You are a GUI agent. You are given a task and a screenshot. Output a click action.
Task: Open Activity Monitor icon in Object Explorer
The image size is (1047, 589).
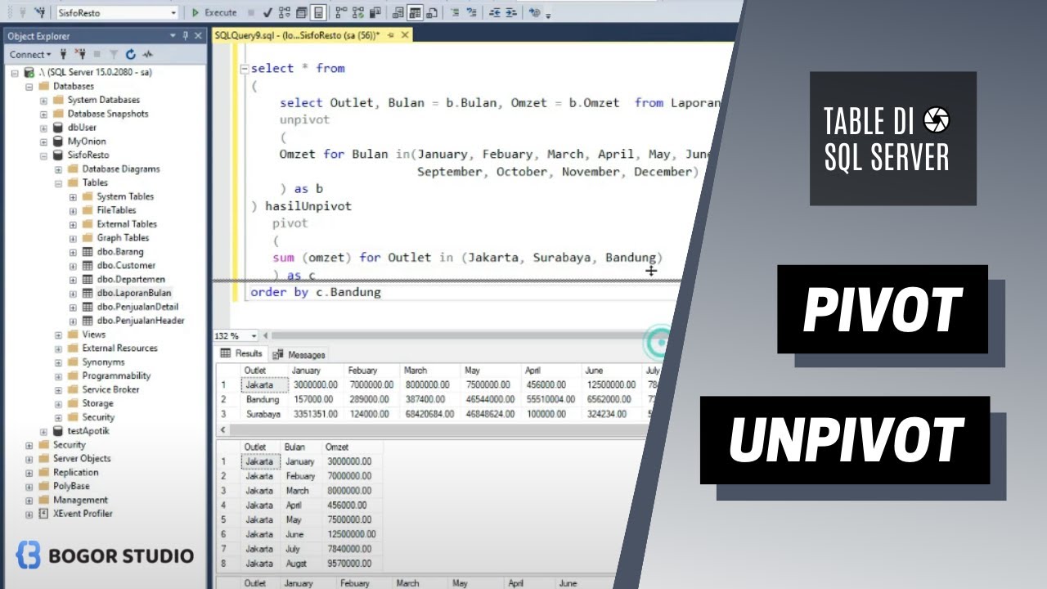[x=148, y=54]
